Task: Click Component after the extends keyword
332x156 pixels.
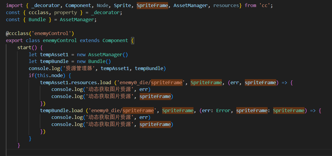Action: 115,40
